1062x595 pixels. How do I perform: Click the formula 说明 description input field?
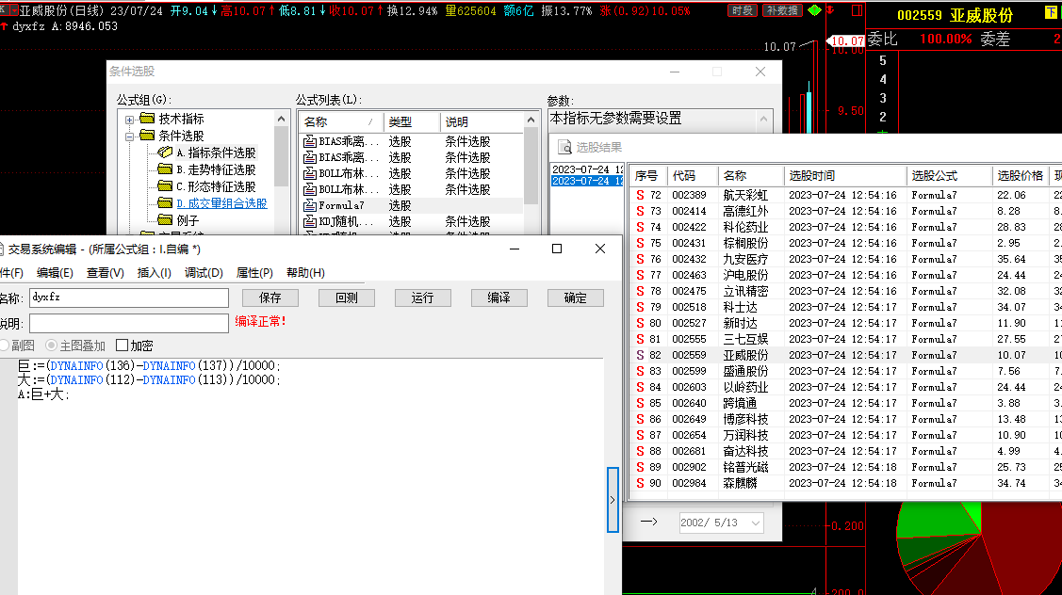128,323
